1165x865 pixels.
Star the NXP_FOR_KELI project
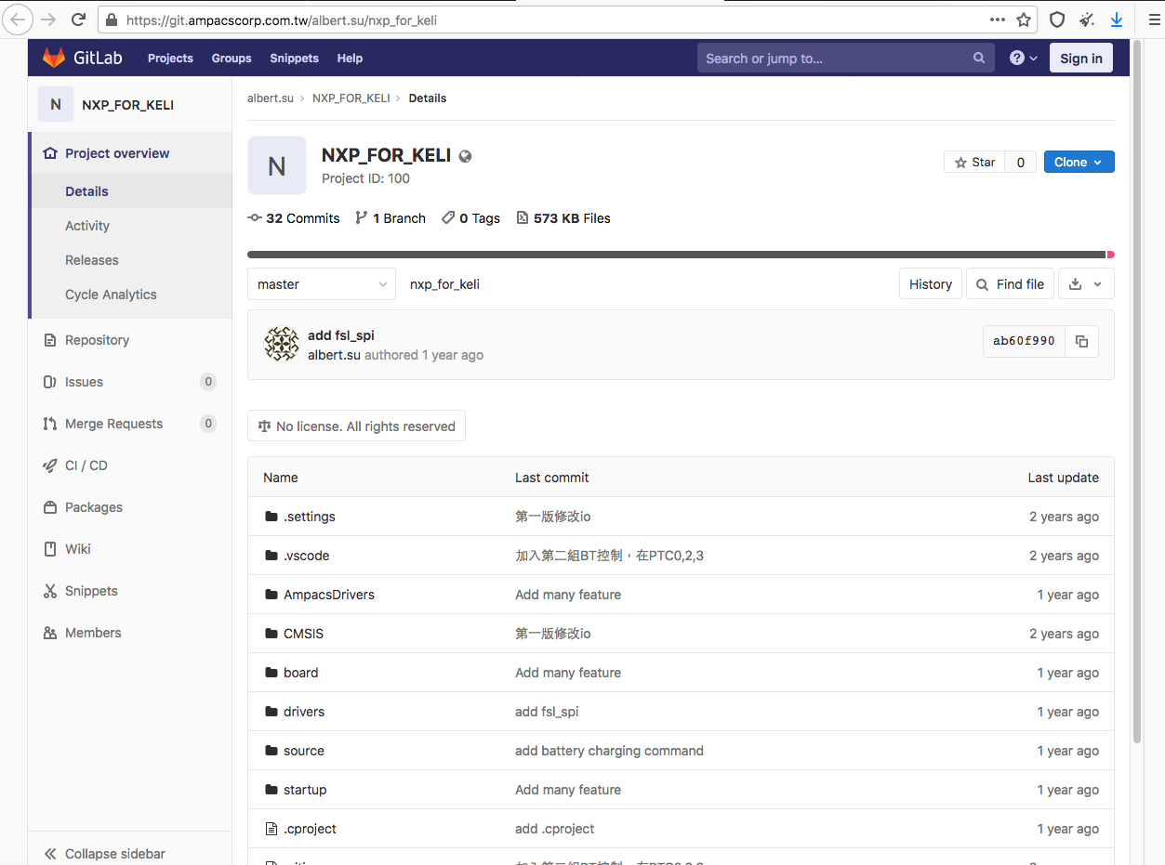[974, 162]
